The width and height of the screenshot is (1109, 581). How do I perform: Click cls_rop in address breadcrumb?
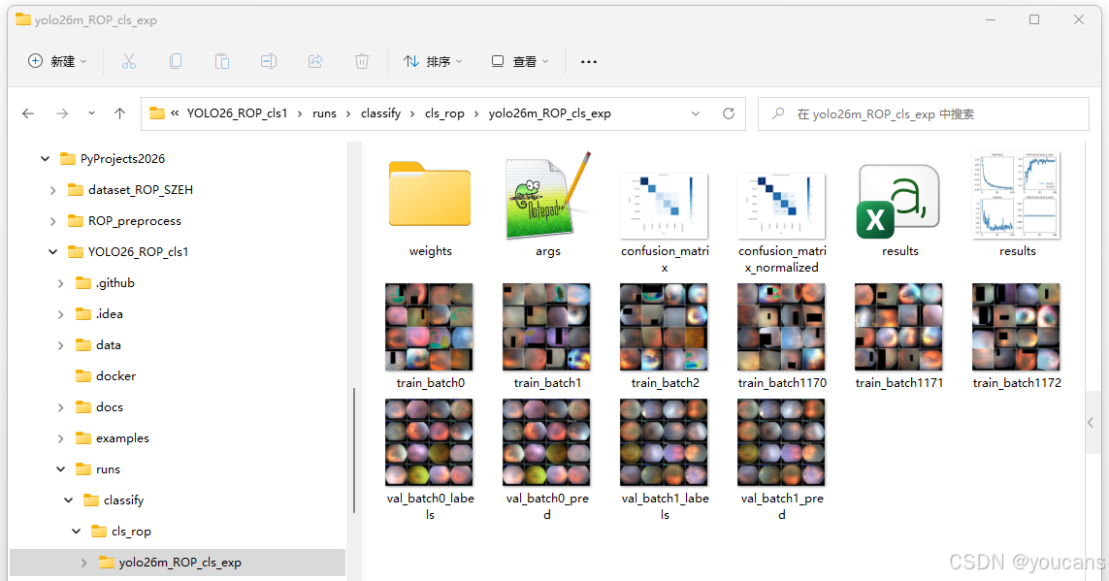pyautogui.click(x=444, y=113)
